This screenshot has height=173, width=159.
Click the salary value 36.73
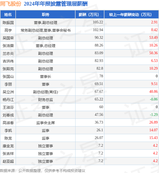(99, 122)
